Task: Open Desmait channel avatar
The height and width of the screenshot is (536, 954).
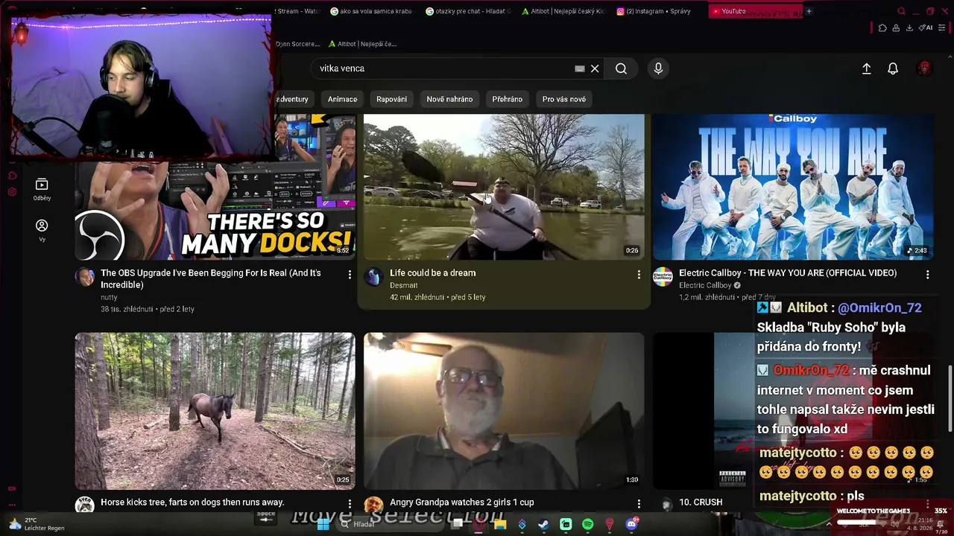Action: 373,278
